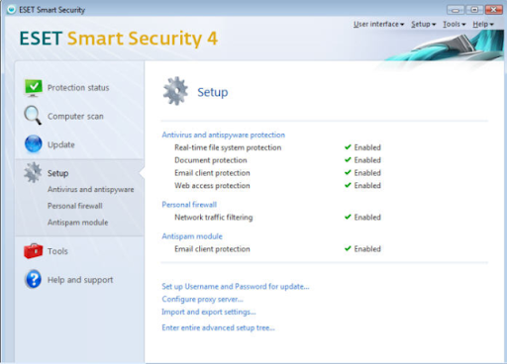Toggle Network traffic filtering Enabled status

362,217
